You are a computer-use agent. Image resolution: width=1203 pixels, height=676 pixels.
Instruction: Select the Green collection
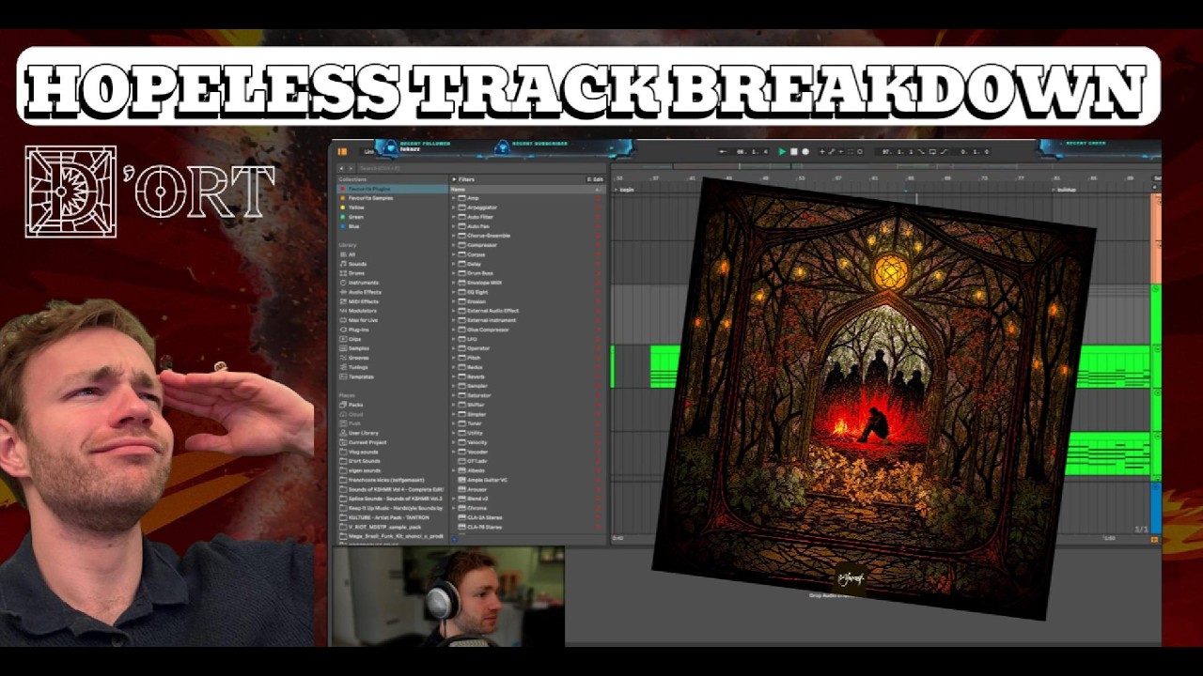354,217
